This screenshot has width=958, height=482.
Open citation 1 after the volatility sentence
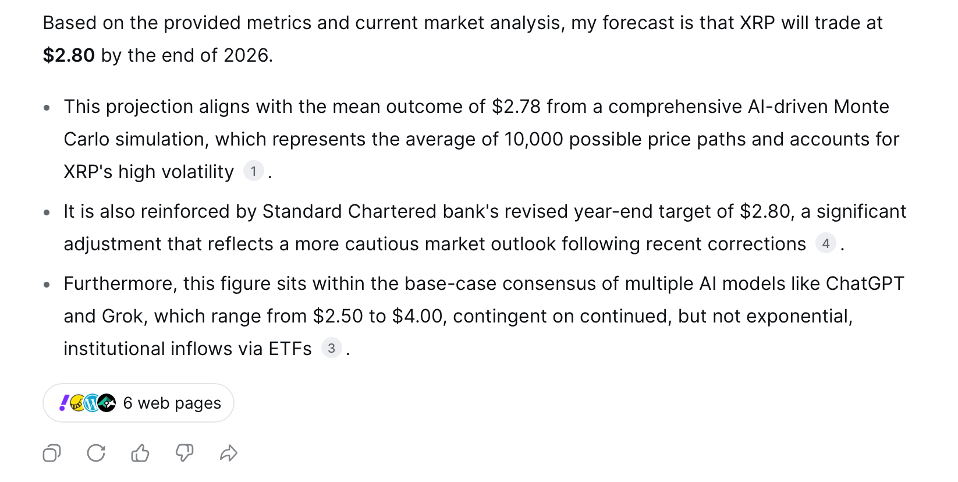click(254, 171)
